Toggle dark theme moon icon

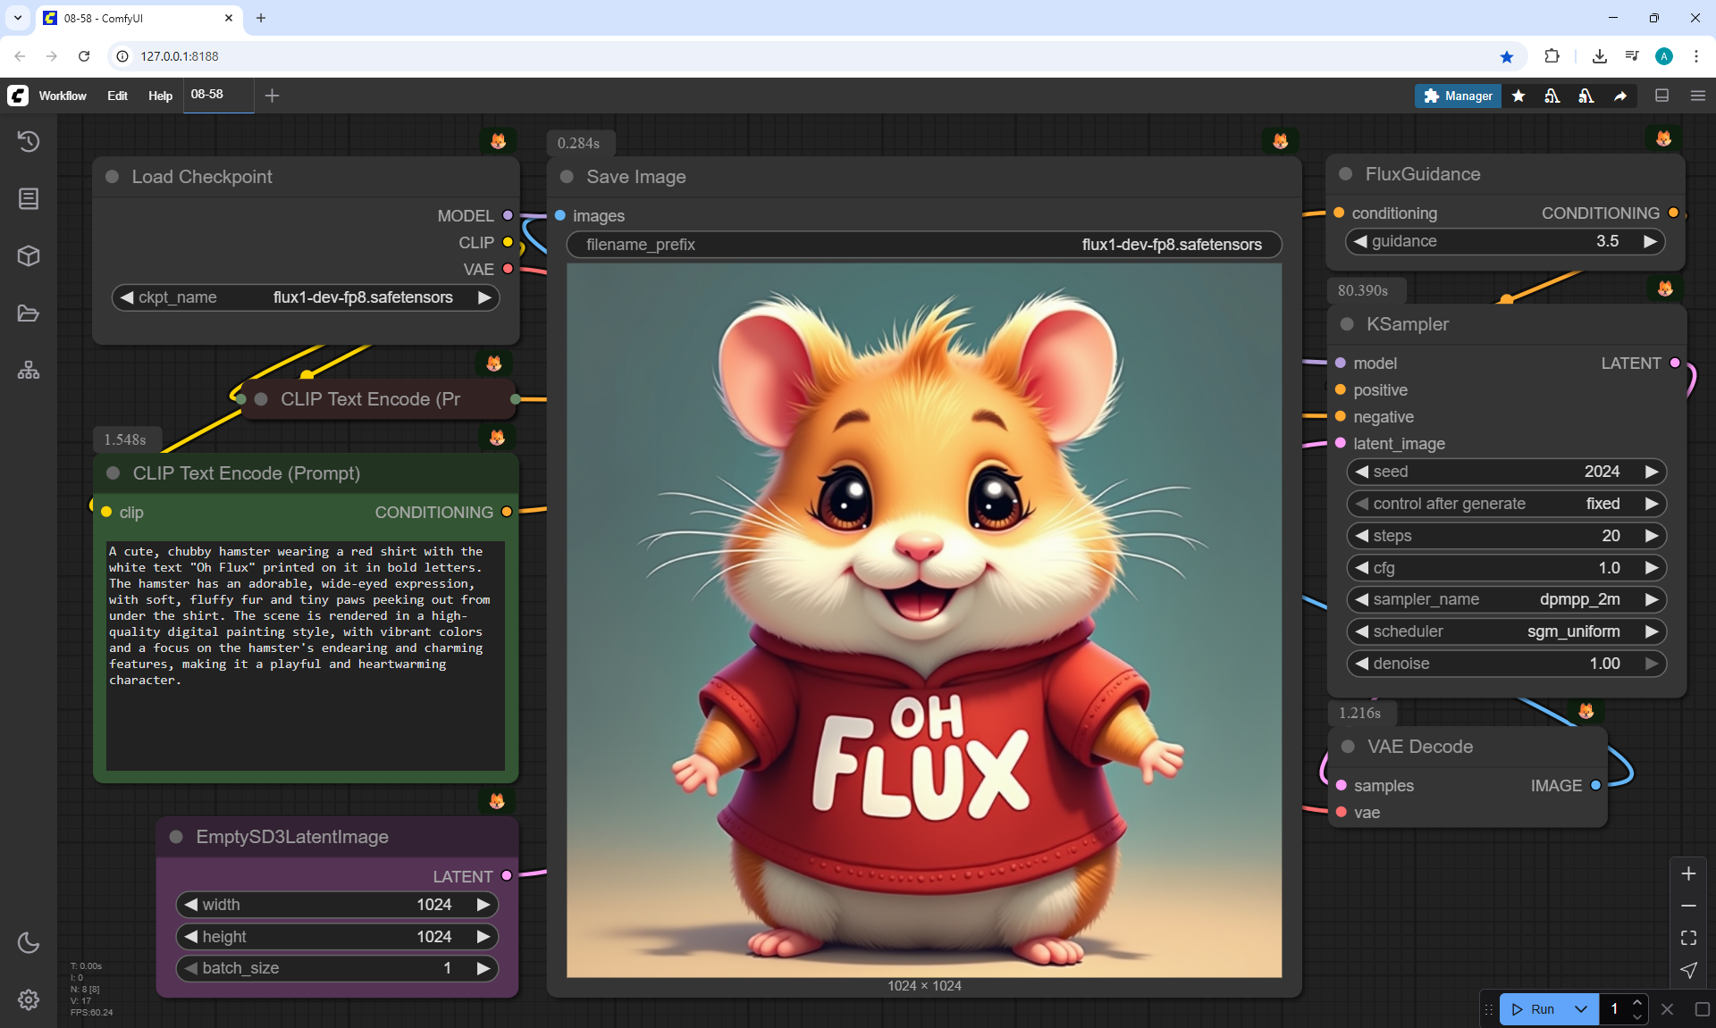tap(29, 942)
